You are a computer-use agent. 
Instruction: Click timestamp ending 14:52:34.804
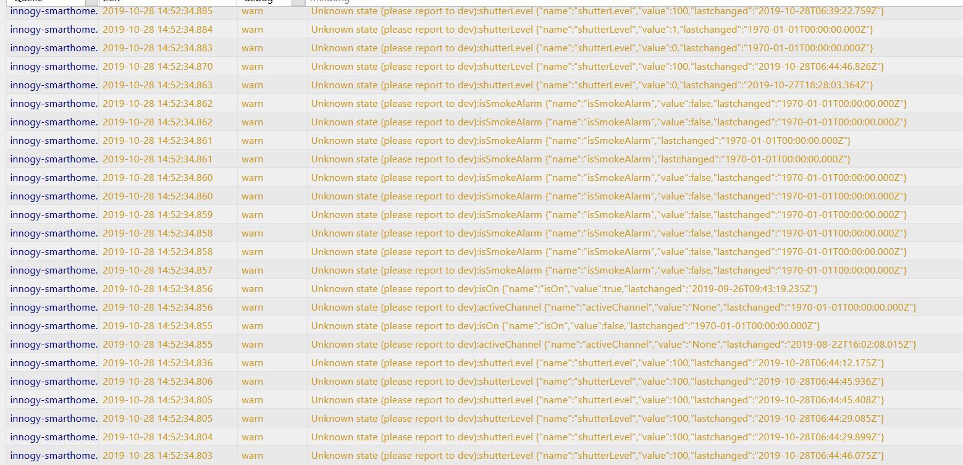point(158,437)
